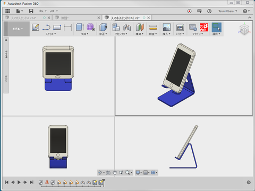Select the sketch dimension tool
This screenshot has width=255, height=191.
[x=68, y=28]
